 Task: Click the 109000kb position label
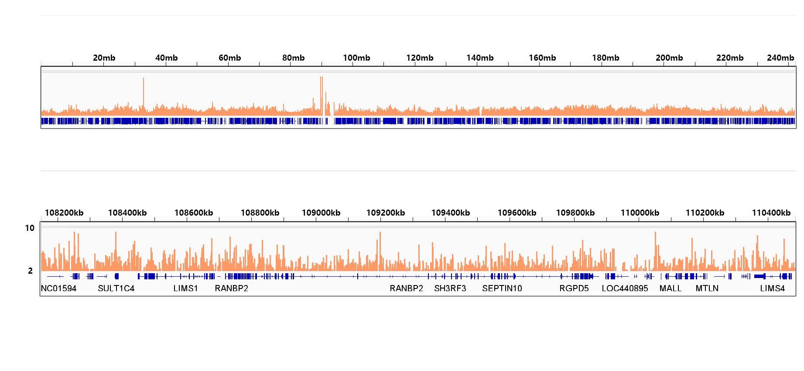(321, 213)
